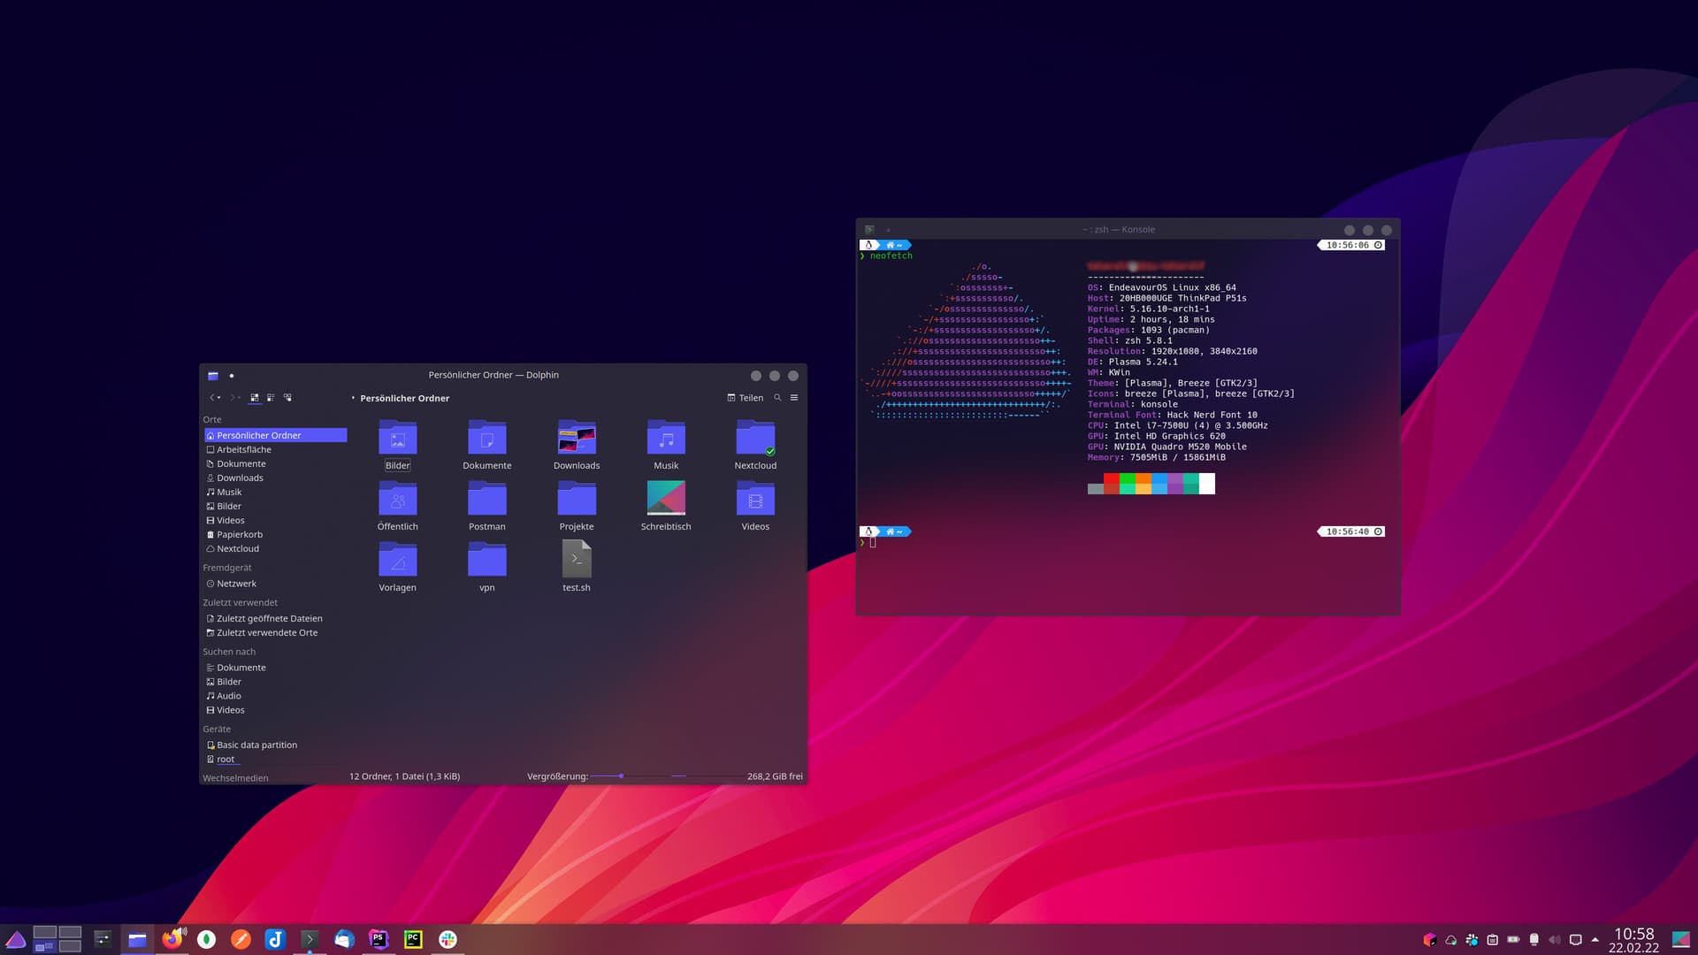This screenshot has width=1698, height=955.
Task: Open Zuletzt geöffnete Dateien in the sidebar
Action: [x=270, y=618]
